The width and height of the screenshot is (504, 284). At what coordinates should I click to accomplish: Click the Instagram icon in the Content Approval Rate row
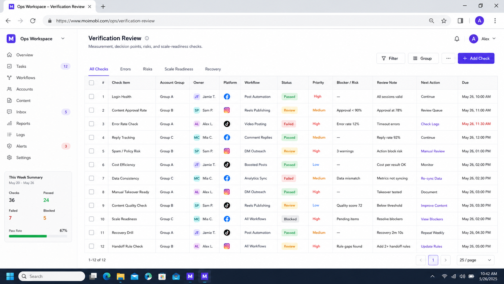[227, 110]
